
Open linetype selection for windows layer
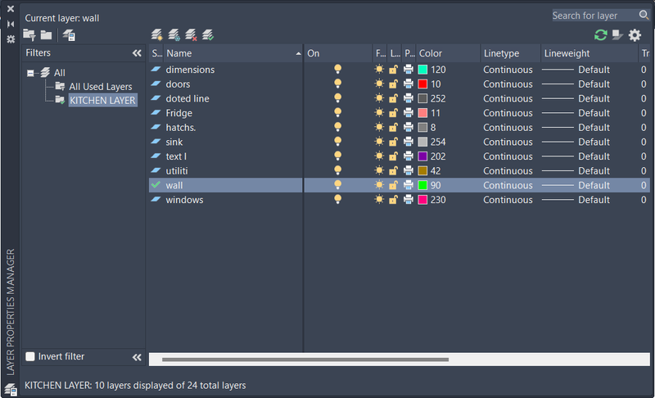pos(508,200)
